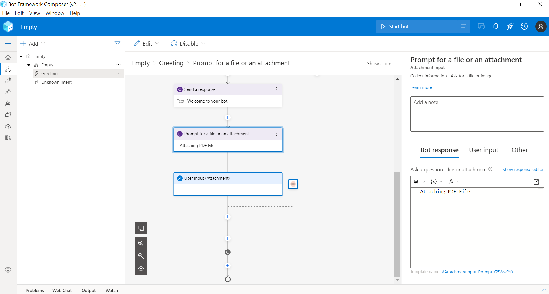This screenshot has height=294, width=549.
Task: Zoom in on the flow canvas
Action: tap(141, 243)
